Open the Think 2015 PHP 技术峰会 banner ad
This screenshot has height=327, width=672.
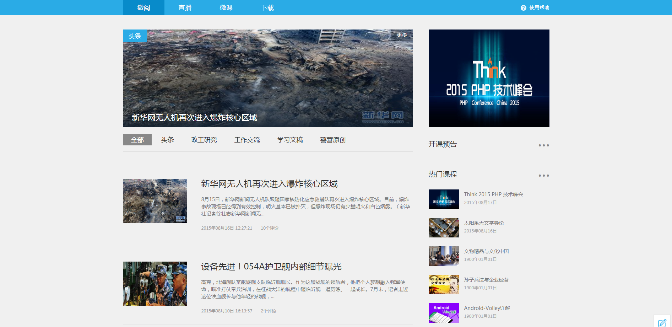click(489, 78)
